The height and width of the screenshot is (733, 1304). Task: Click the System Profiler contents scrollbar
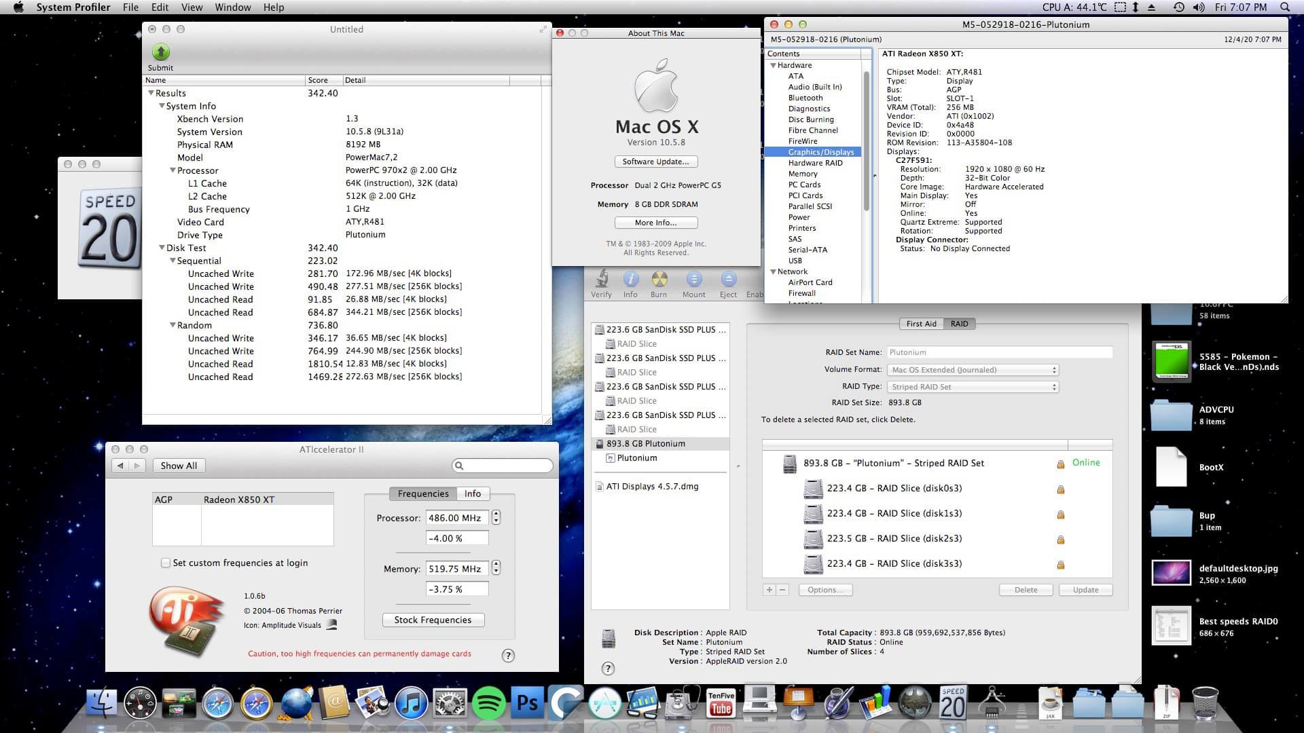pos(867,142)
